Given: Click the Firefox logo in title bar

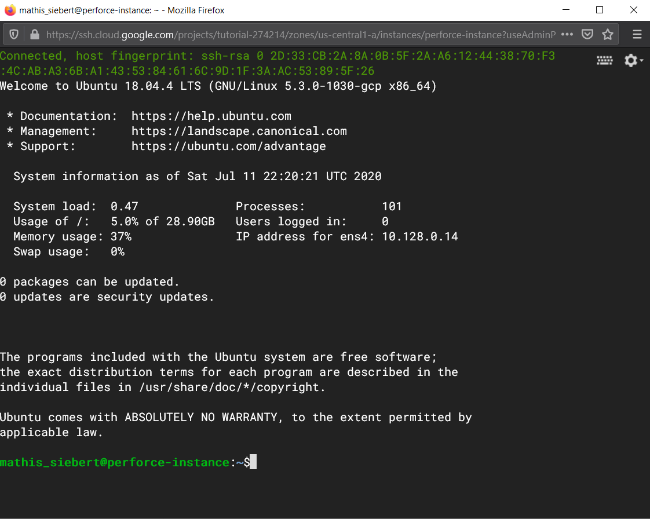Looking at the screenshot, I should (x=10, y=10).
